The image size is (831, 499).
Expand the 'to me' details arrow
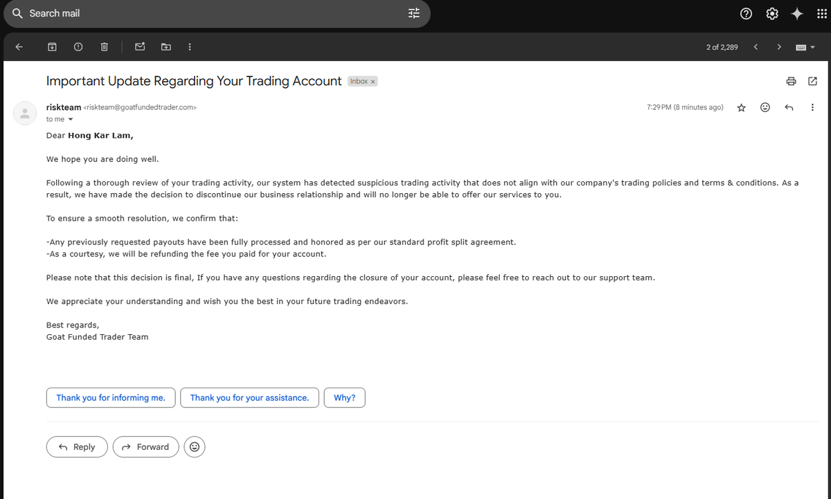[x=70, y=119]
